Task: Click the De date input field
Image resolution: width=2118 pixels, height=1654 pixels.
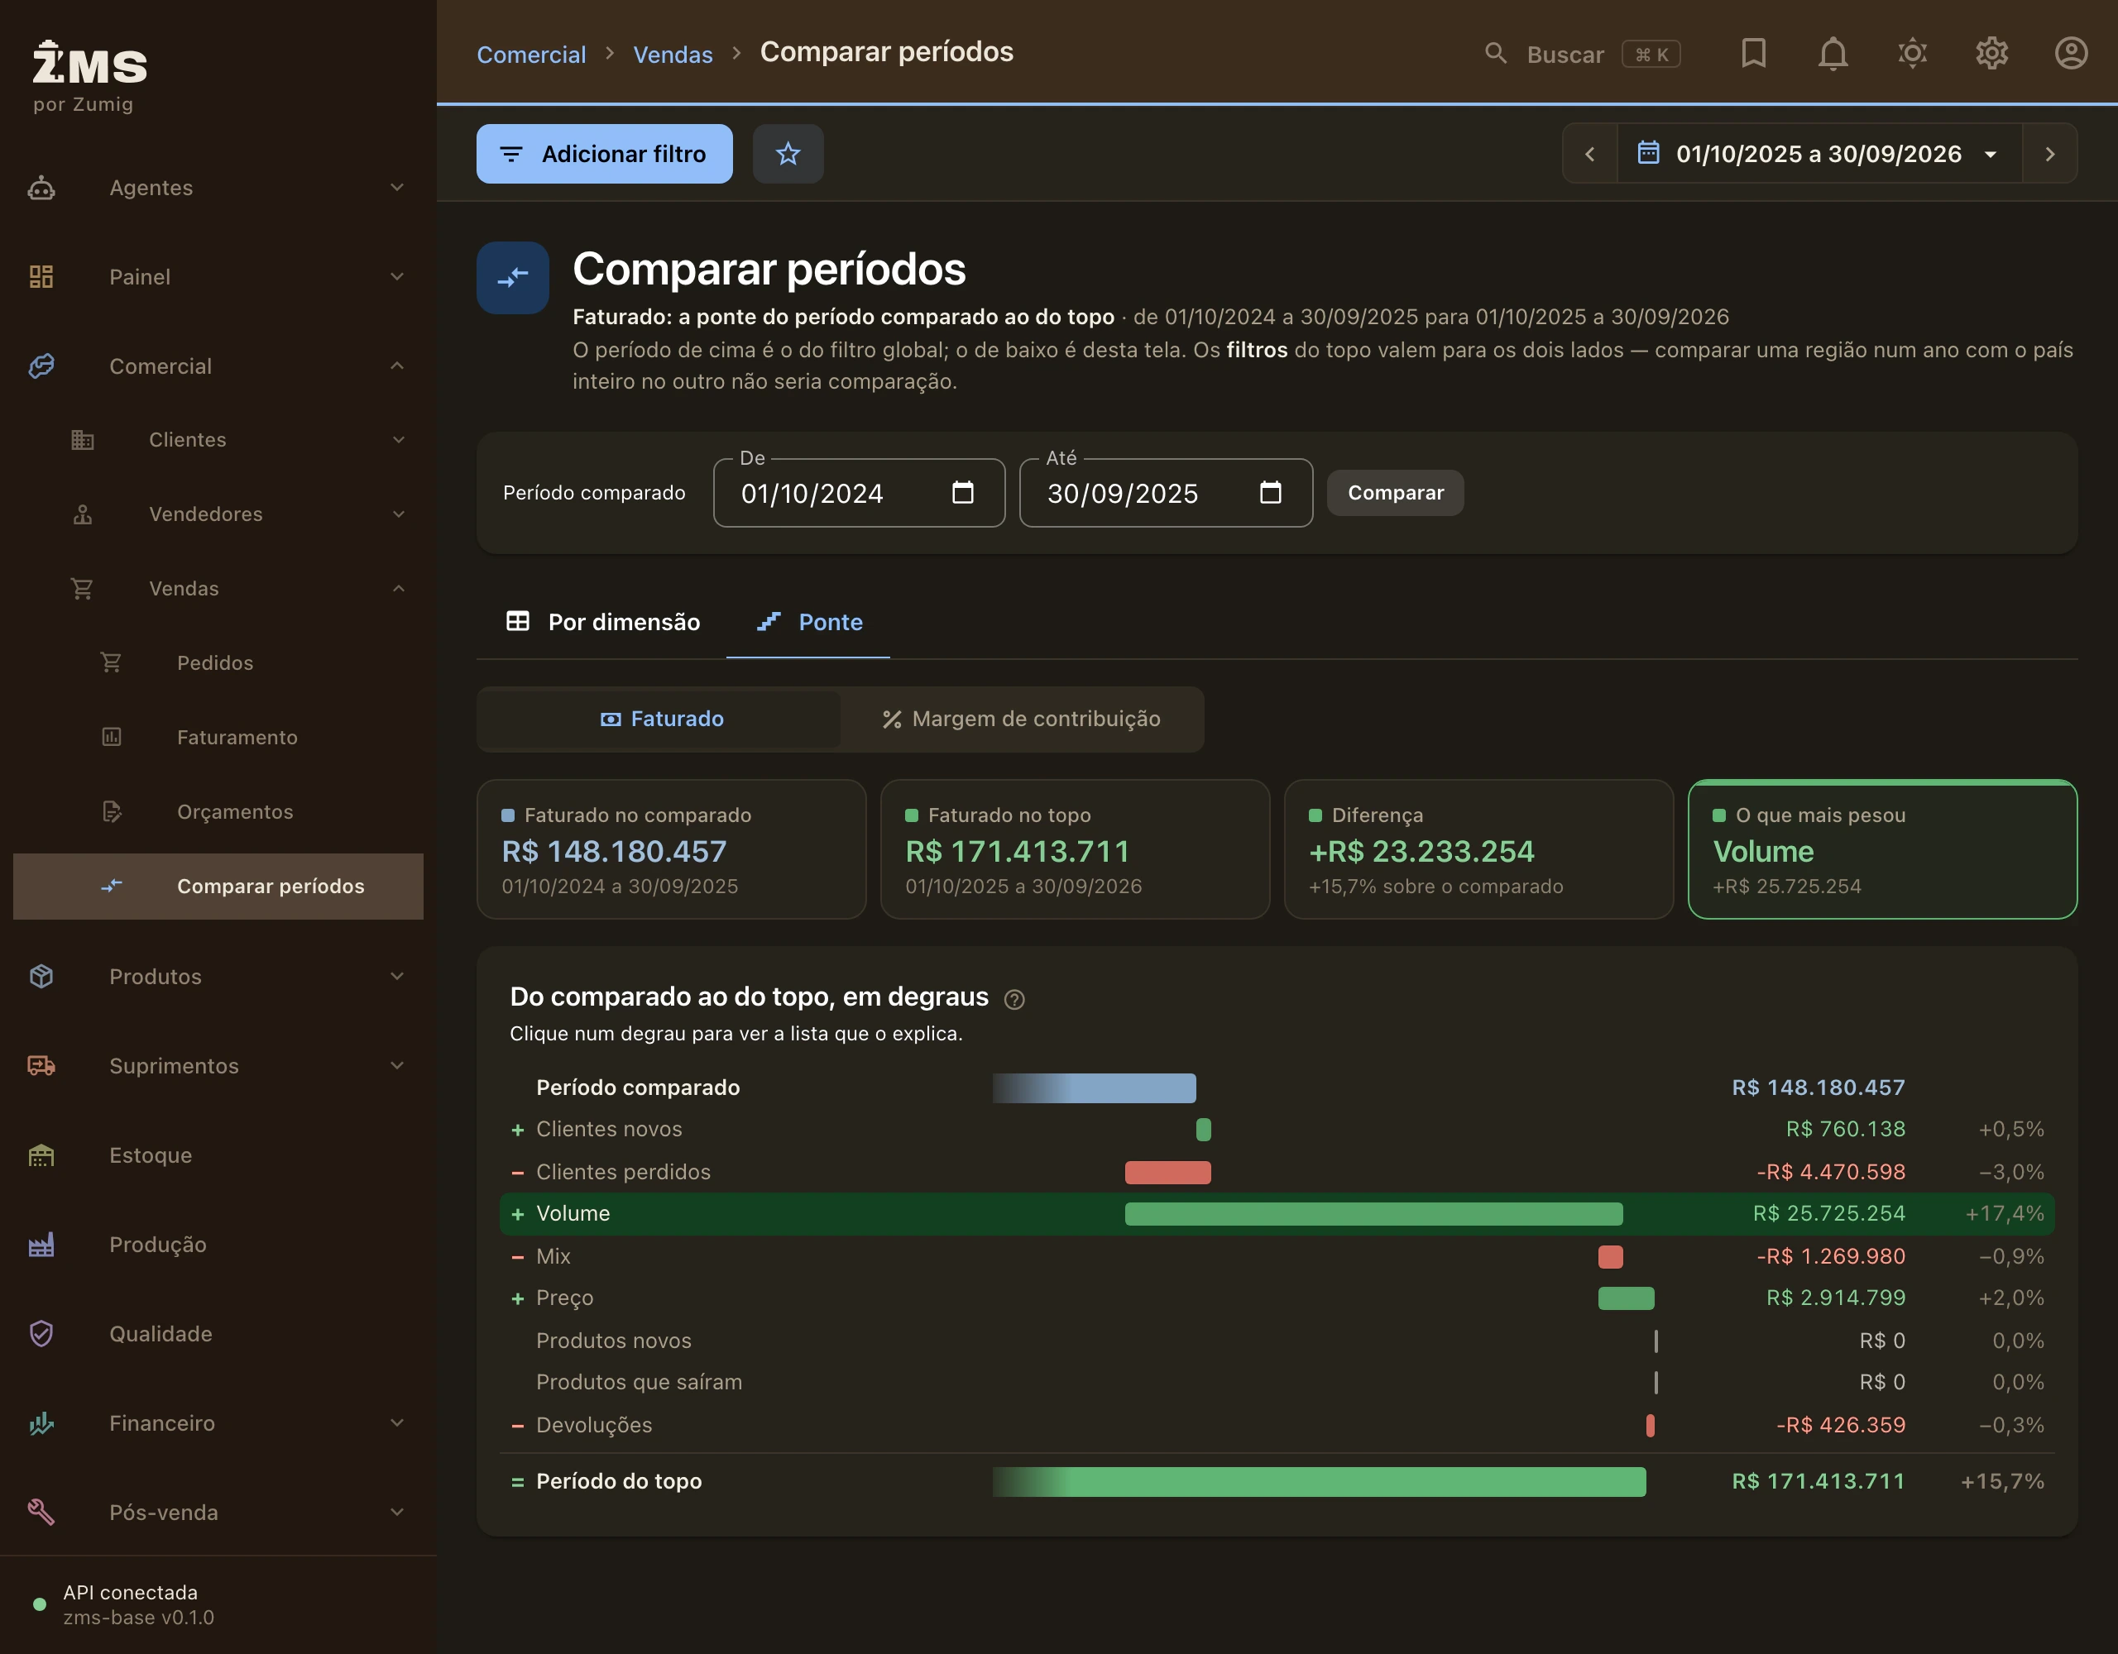Action: click(x=860, y=493)
